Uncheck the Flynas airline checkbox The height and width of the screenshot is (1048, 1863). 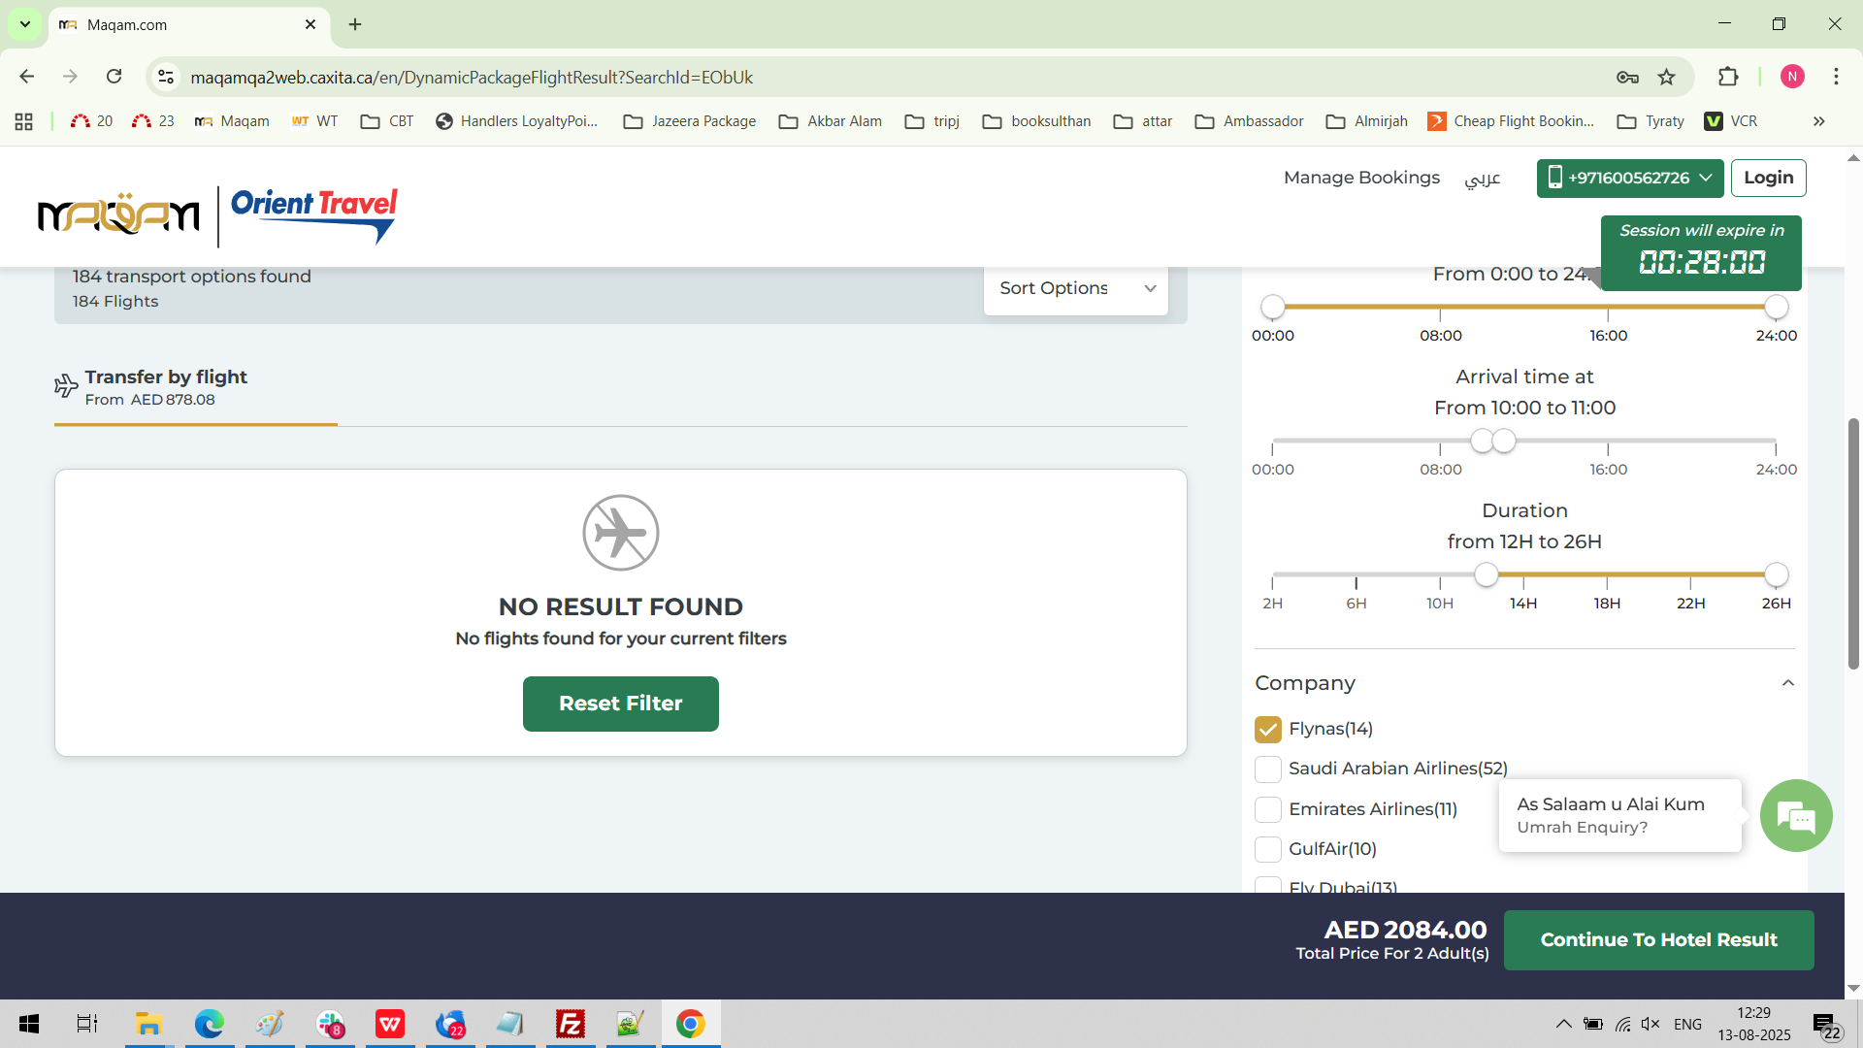[x=1267, y=729]
